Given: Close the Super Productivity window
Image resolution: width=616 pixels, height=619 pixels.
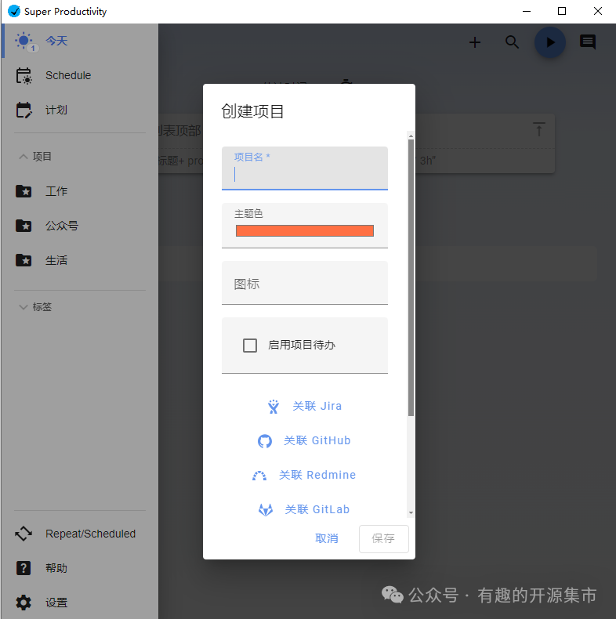Looking at the screenshot, I should (598, 11).
